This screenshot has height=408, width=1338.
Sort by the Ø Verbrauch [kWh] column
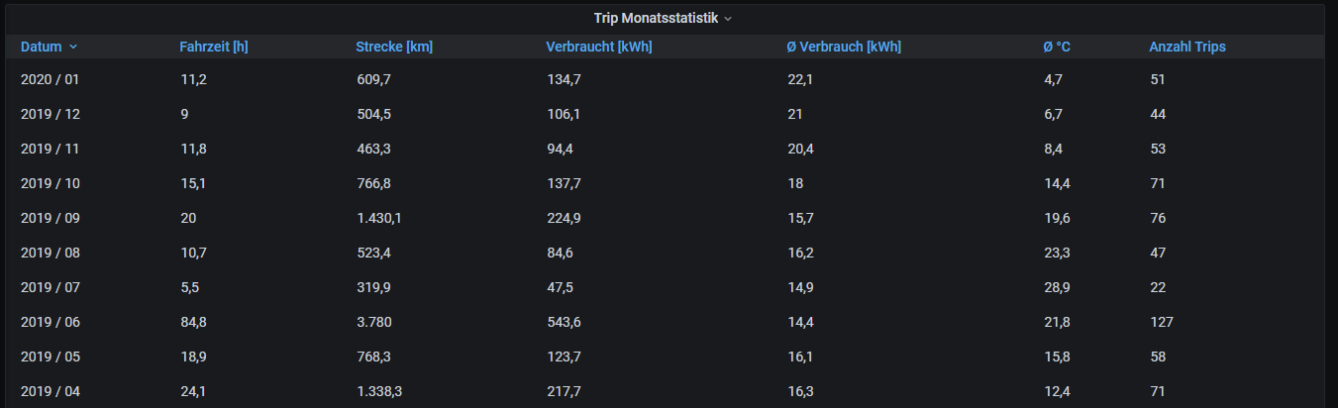(843, 47)
